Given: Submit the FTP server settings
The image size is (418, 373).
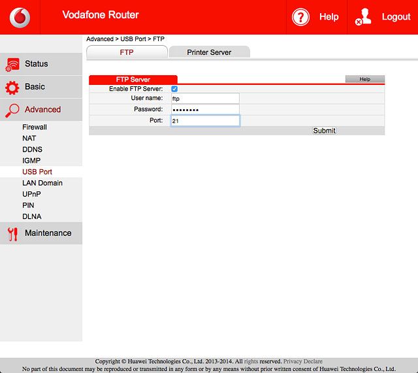Looking at the screenshot, I should pos(324,131).
